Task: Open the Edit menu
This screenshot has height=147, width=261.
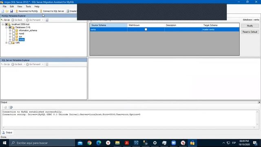Action: coord(12,7)
